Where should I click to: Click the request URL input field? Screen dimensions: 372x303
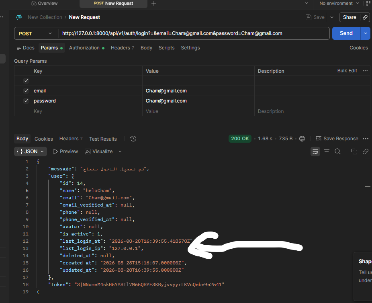pyautogui.click(x=194, y=33)
